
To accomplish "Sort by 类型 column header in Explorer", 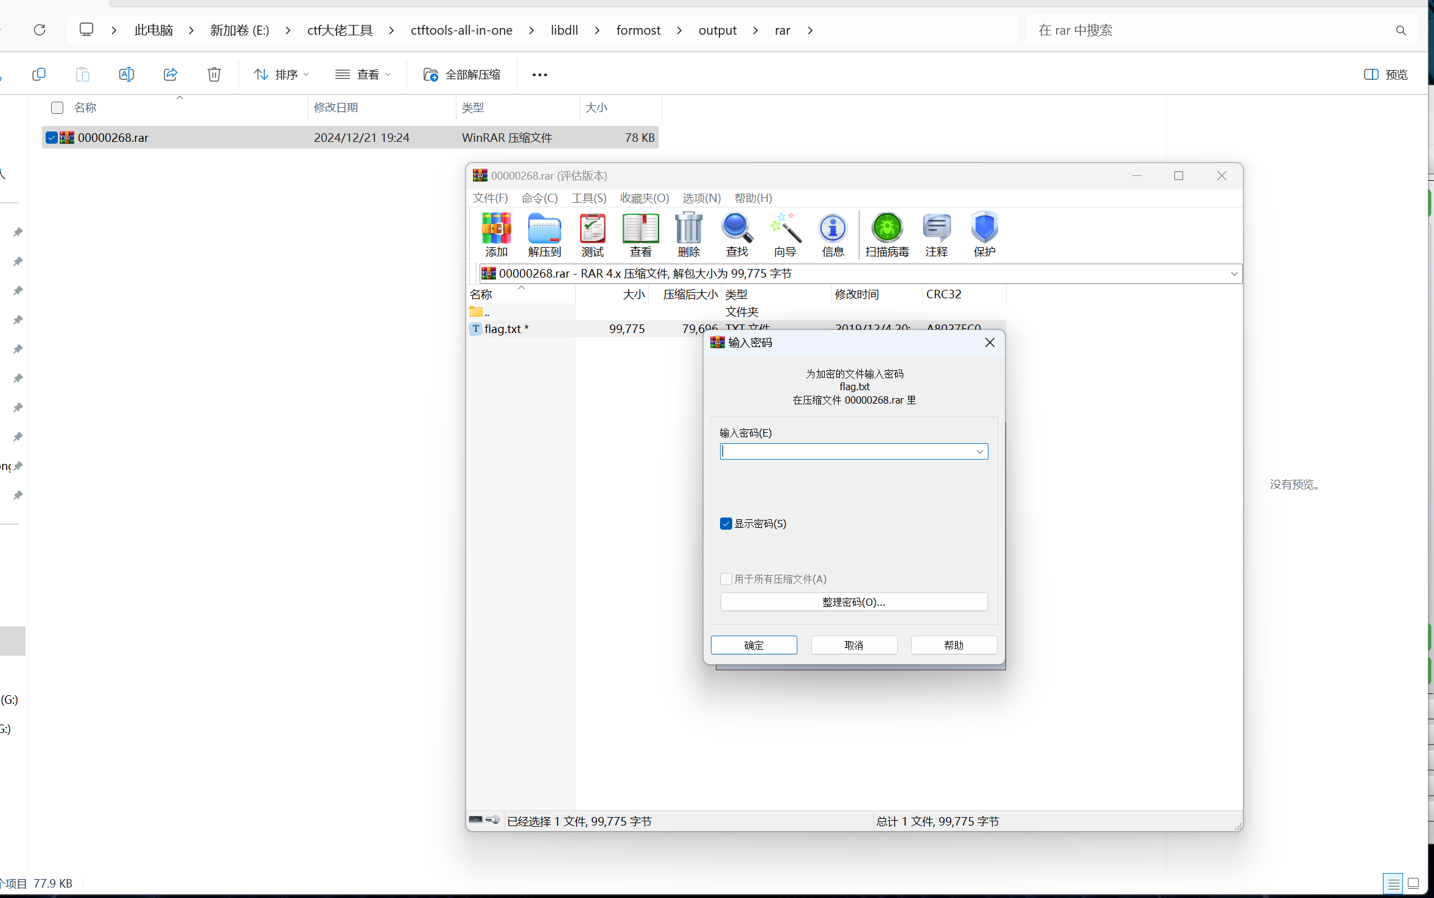I will 517,108.
